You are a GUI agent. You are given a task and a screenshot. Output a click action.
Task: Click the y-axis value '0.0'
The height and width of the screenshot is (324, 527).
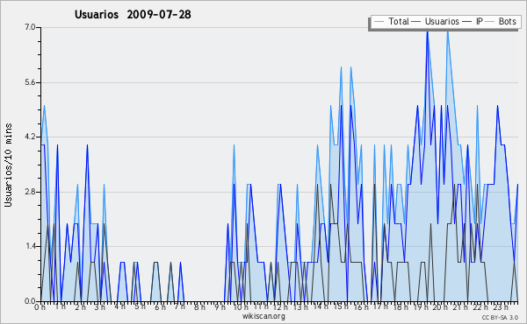(30, 301)
